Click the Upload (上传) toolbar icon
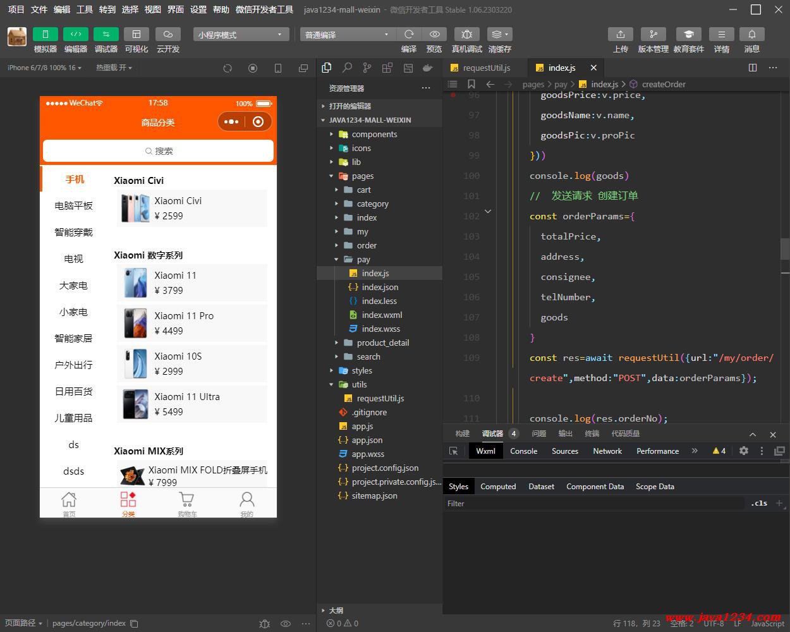 coord(620,34)
